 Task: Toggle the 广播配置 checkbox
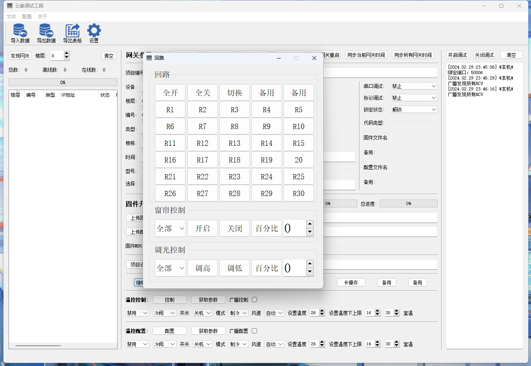tap(255, 331)
